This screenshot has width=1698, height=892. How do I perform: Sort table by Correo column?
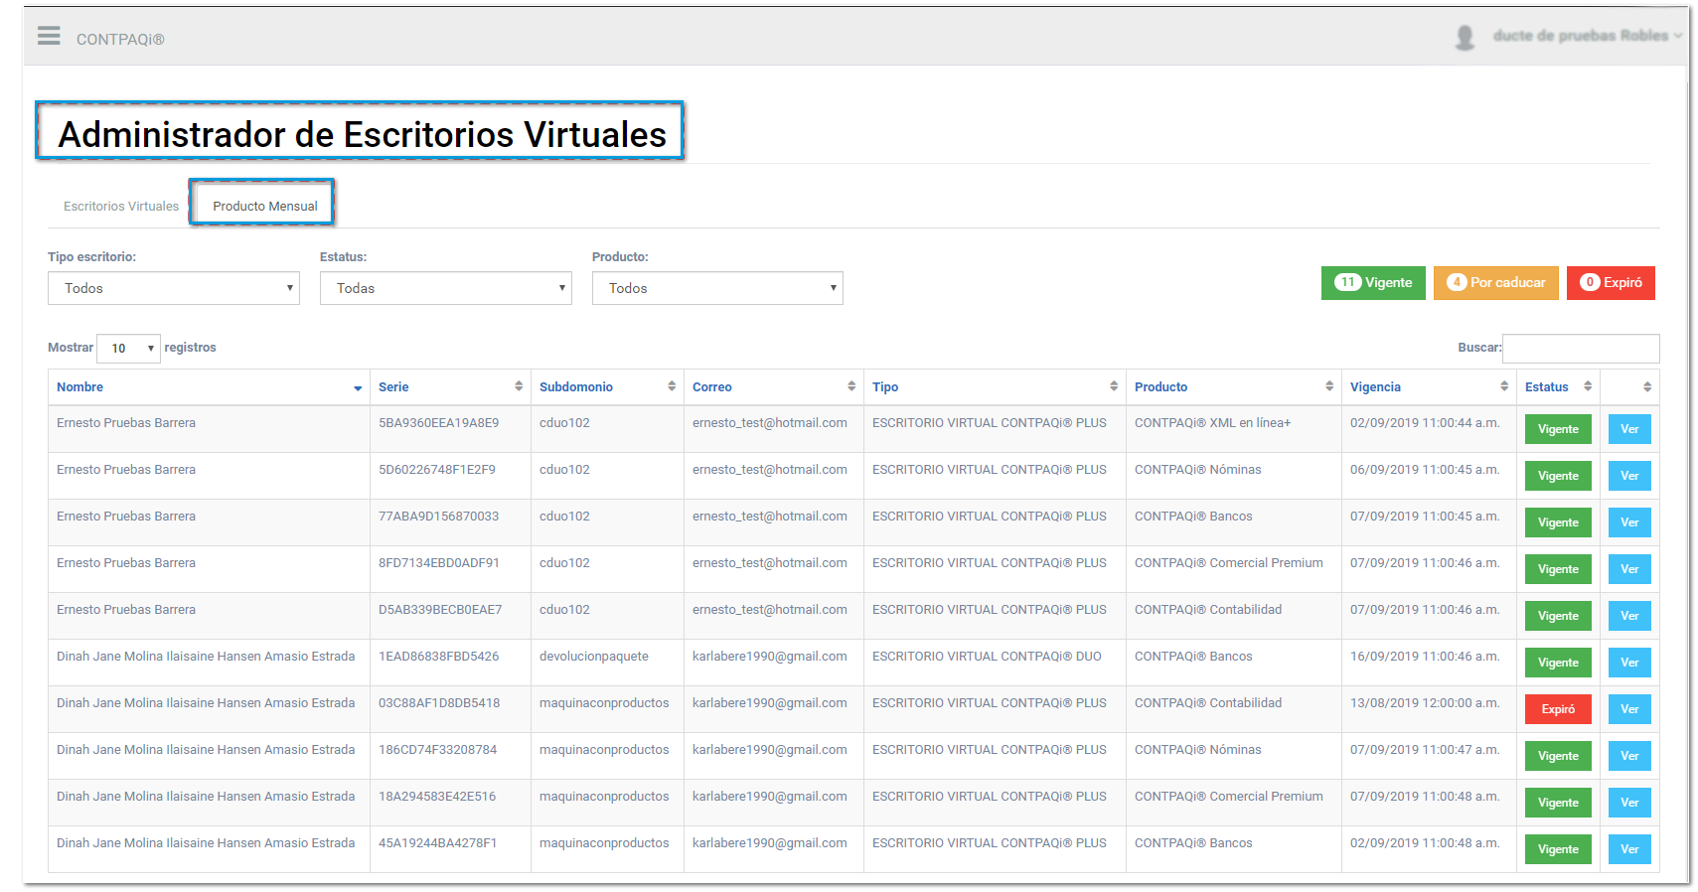coord(850,386)
